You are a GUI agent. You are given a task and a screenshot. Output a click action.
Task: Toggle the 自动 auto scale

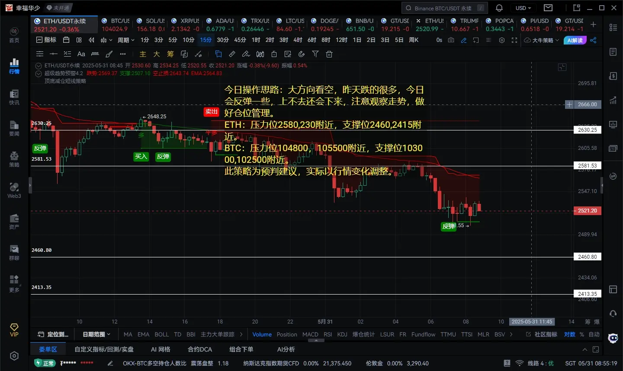594,334
